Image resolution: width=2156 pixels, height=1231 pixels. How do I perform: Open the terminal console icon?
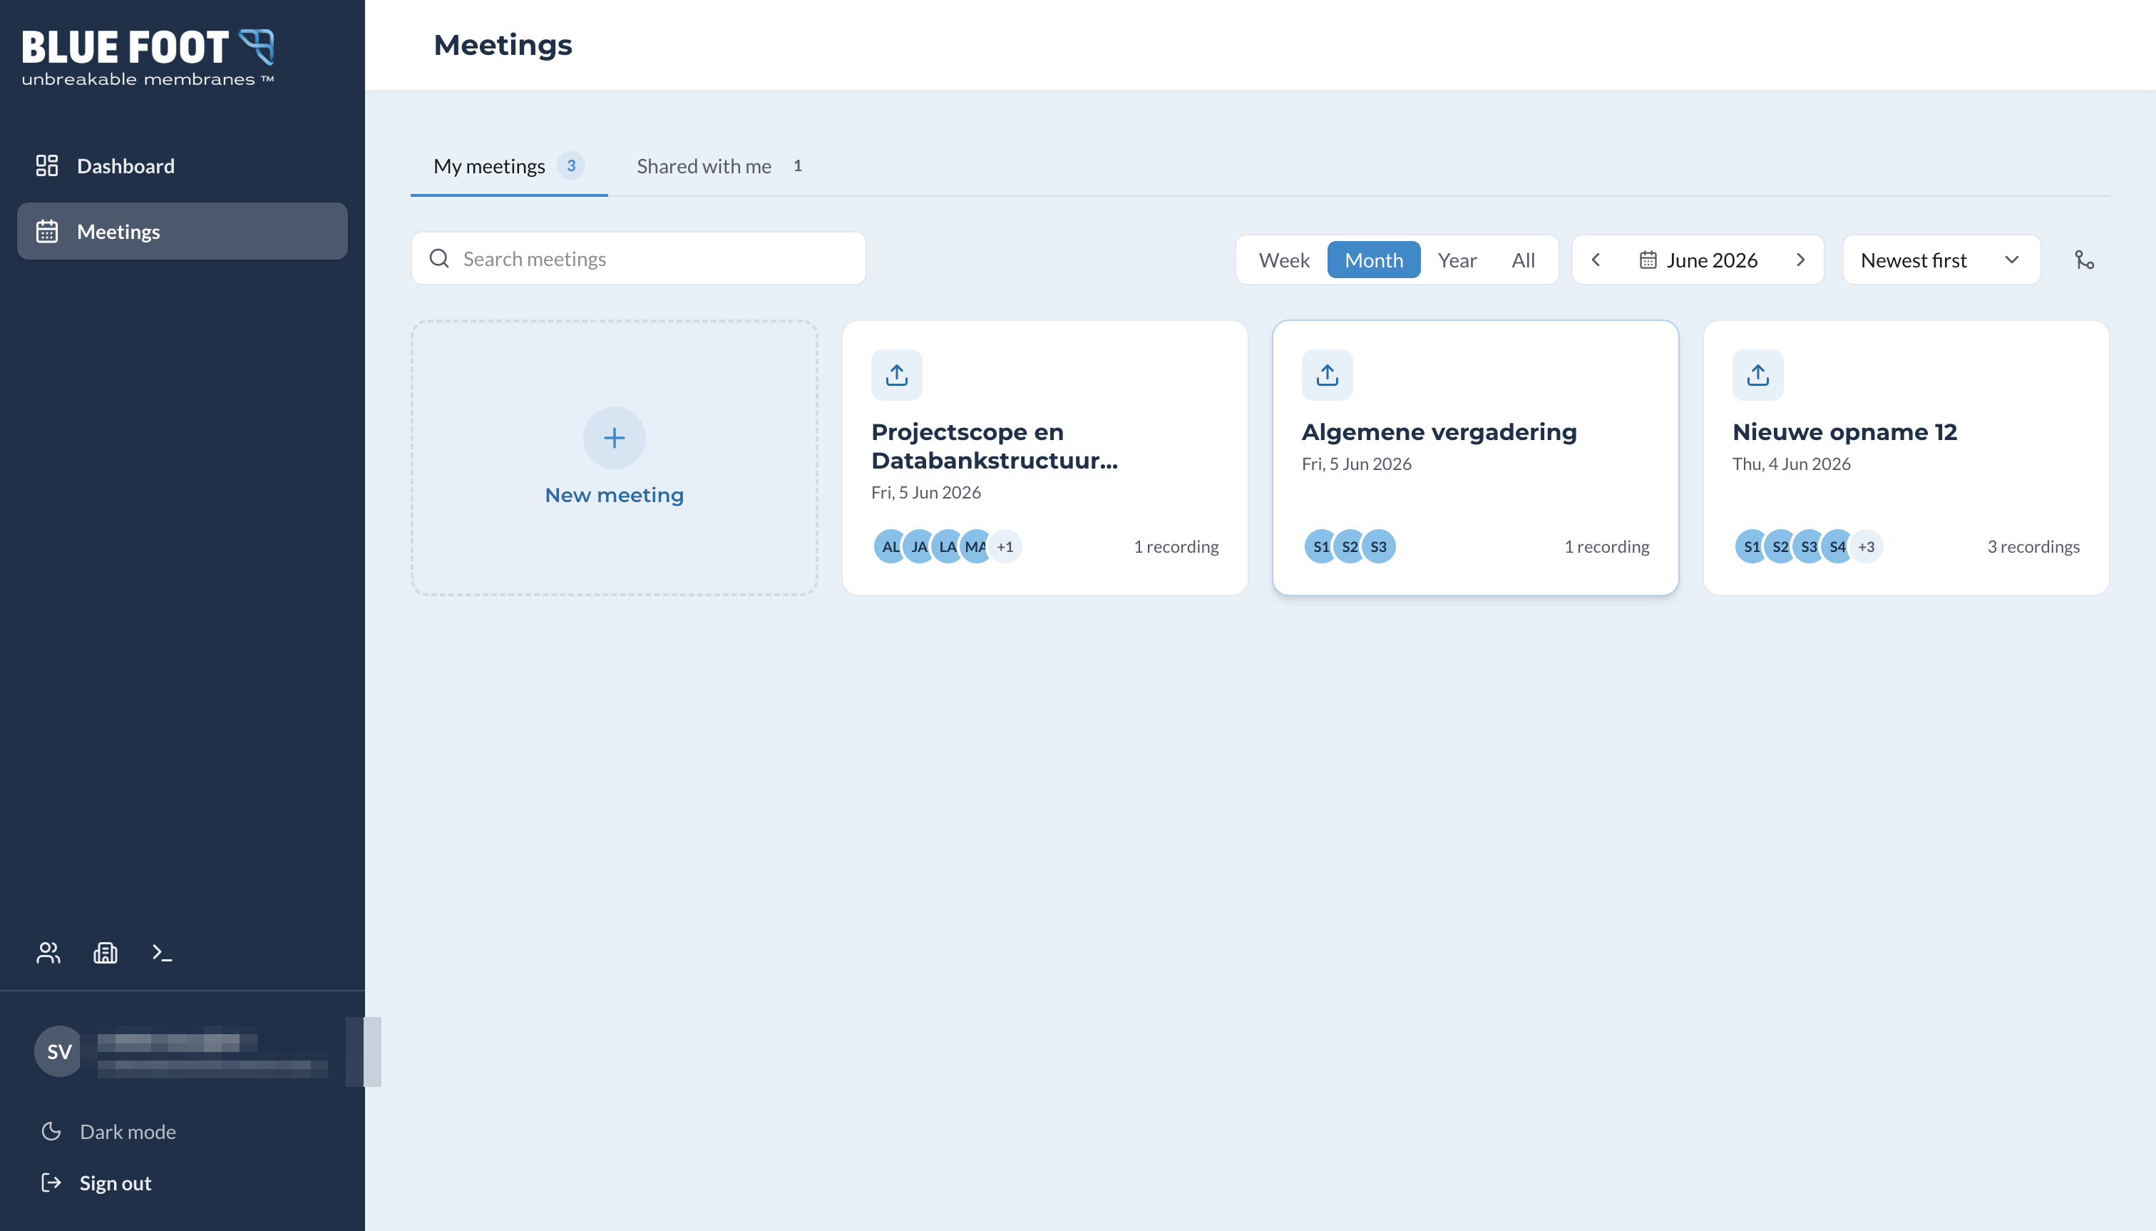click(161, 953)
